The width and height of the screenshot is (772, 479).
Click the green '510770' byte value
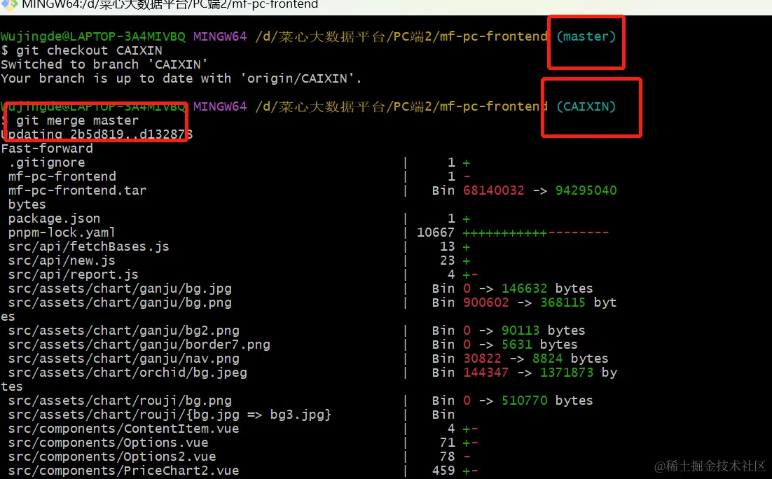pyautogui.click(x=524, y=401)
